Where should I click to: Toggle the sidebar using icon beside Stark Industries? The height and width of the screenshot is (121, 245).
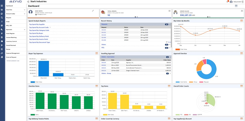point(28,2)
